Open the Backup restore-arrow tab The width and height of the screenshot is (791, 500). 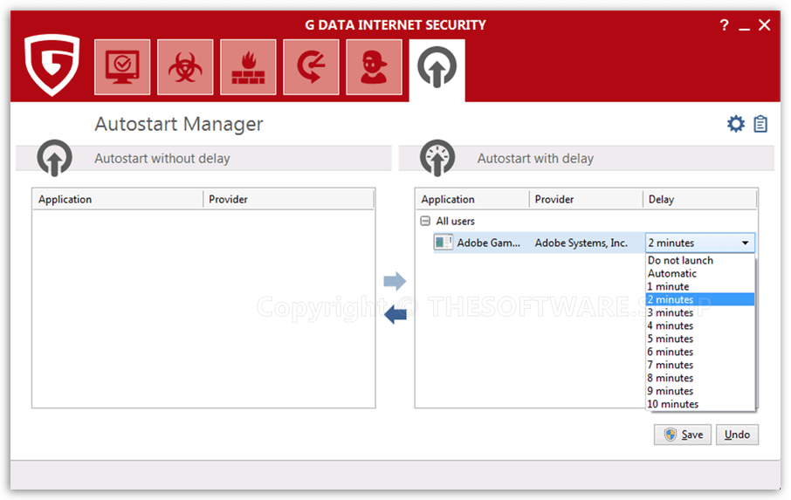pyautogui.click(x=312, y=66)
